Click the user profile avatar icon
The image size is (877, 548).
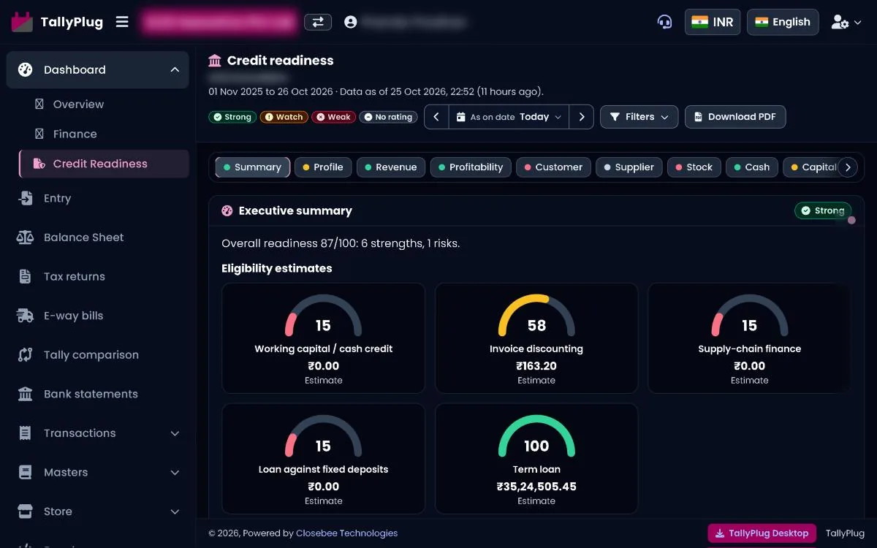pos(350,22)
